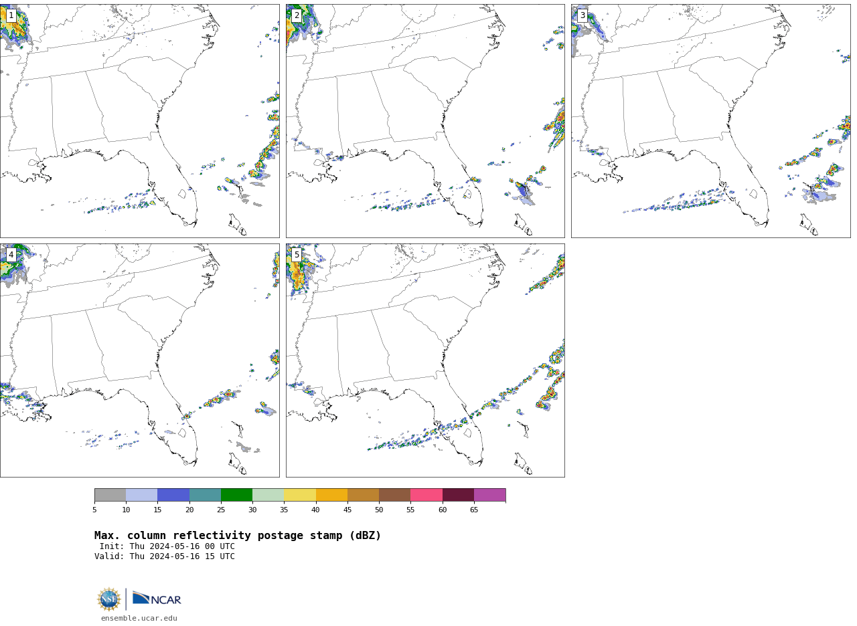Open ensemble member 2 reflectivity map
857x626 pixels.
(425, 121)
